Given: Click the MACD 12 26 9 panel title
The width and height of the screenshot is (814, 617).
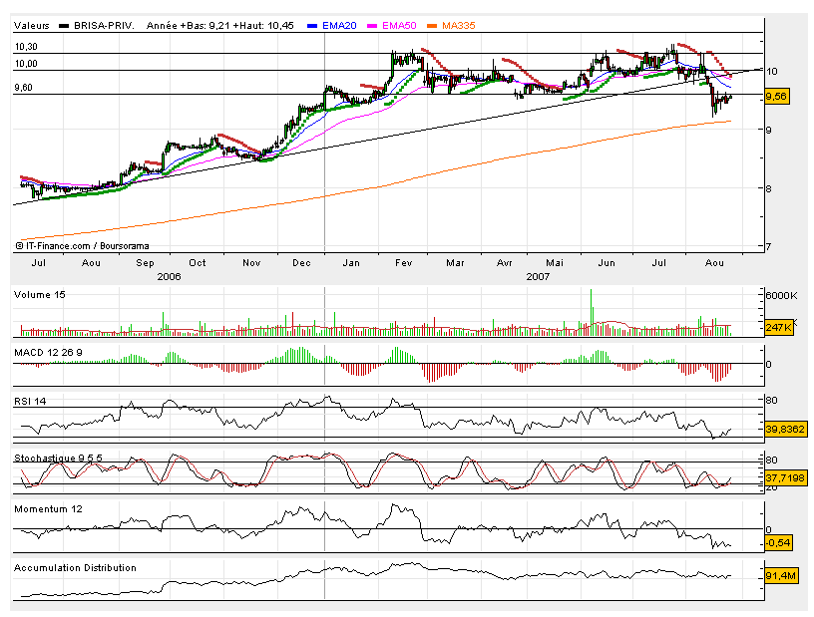Looking at the screenshot, I should pyautogui.click(x=48, y=352).
